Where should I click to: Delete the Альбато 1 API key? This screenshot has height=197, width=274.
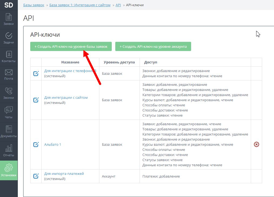point(256,145)
